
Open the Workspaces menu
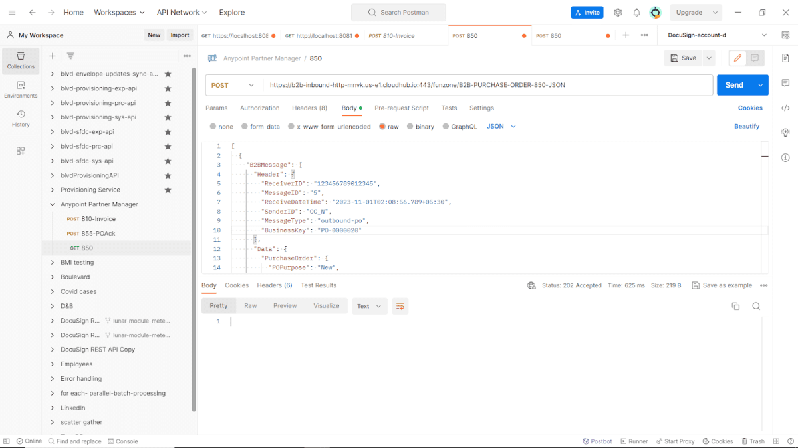click(119, 12)
